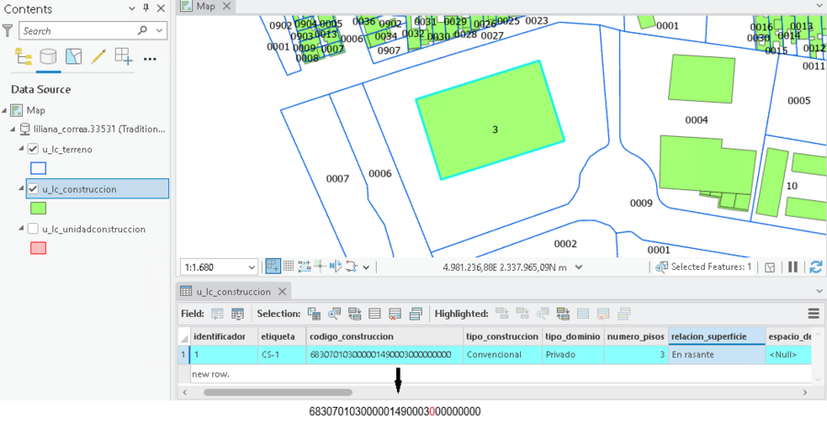Open more list options ellipsis in Contents
The height and width of the screenshot is (428, 827).
(150, 59)
